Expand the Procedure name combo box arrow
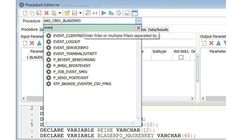This screenshot has width=242, height=140. 138,21
